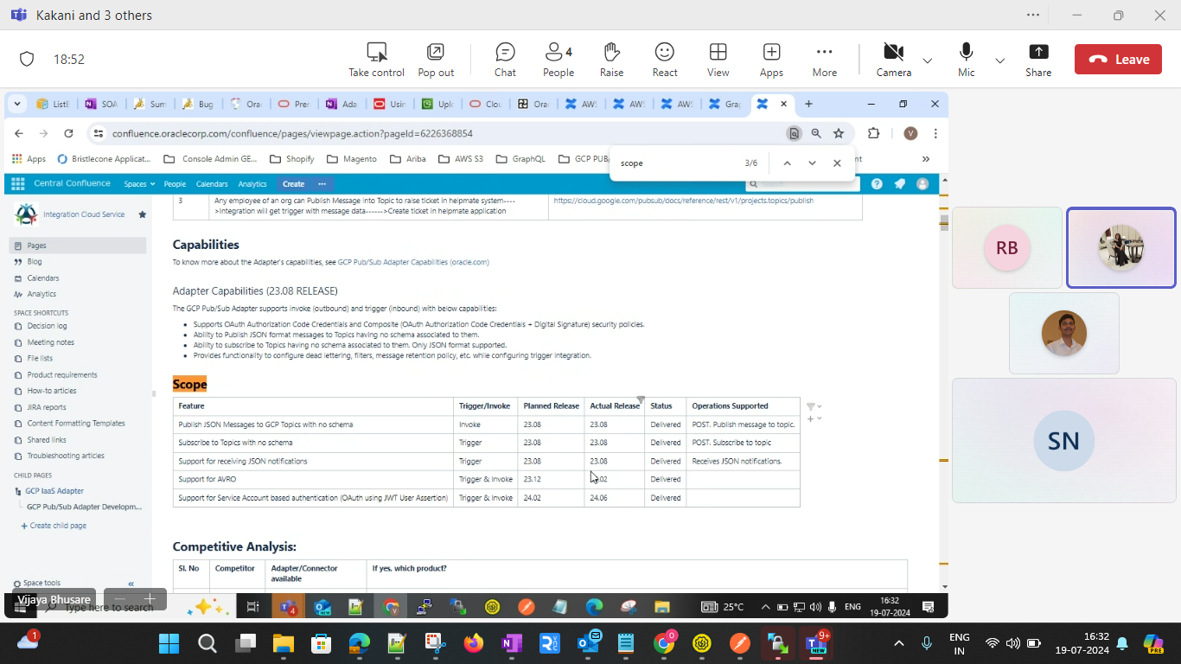Viewport: 1181px width, 664px height.
Task: Click browser reload button in shared screen
Action: [x=68, y=133]
